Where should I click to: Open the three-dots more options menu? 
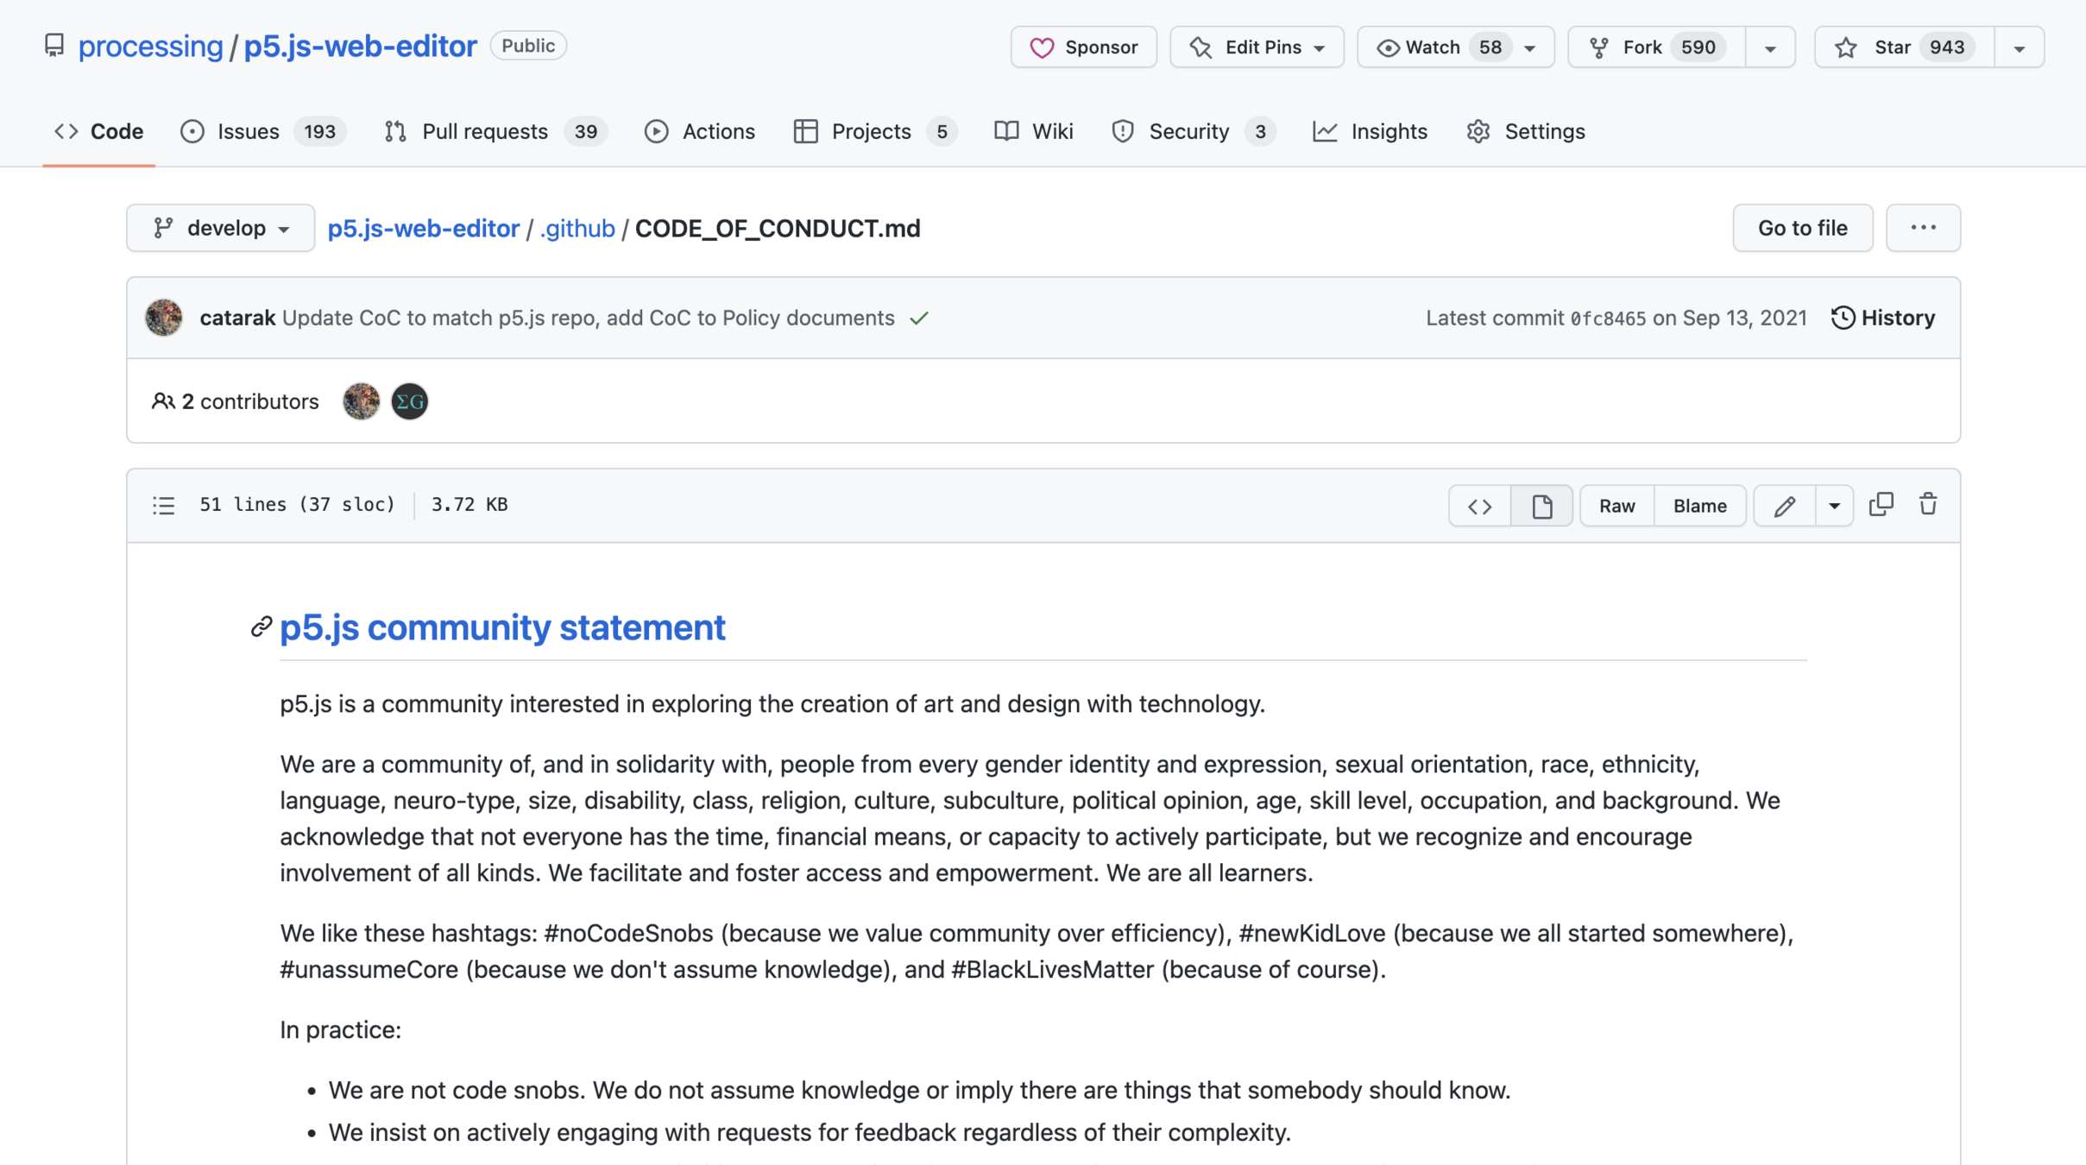(1923, 228)
